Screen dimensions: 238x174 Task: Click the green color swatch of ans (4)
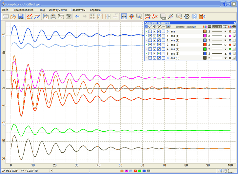(x=205, y=49)
